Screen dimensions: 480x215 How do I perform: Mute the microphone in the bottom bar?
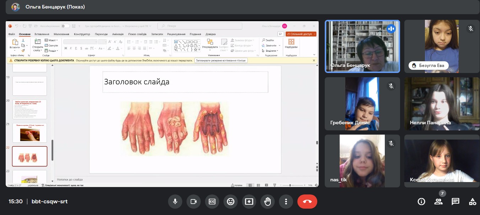[175, 202]
